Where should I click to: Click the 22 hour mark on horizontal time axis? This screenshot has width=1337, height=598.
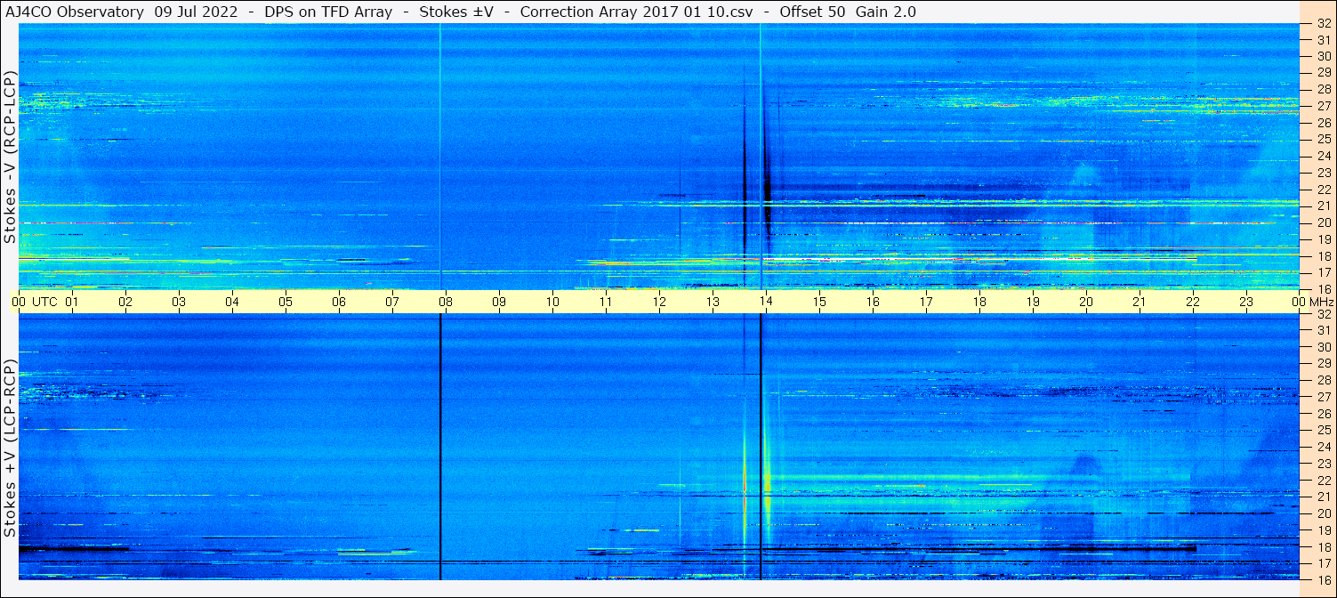(x=1193, y=302)
